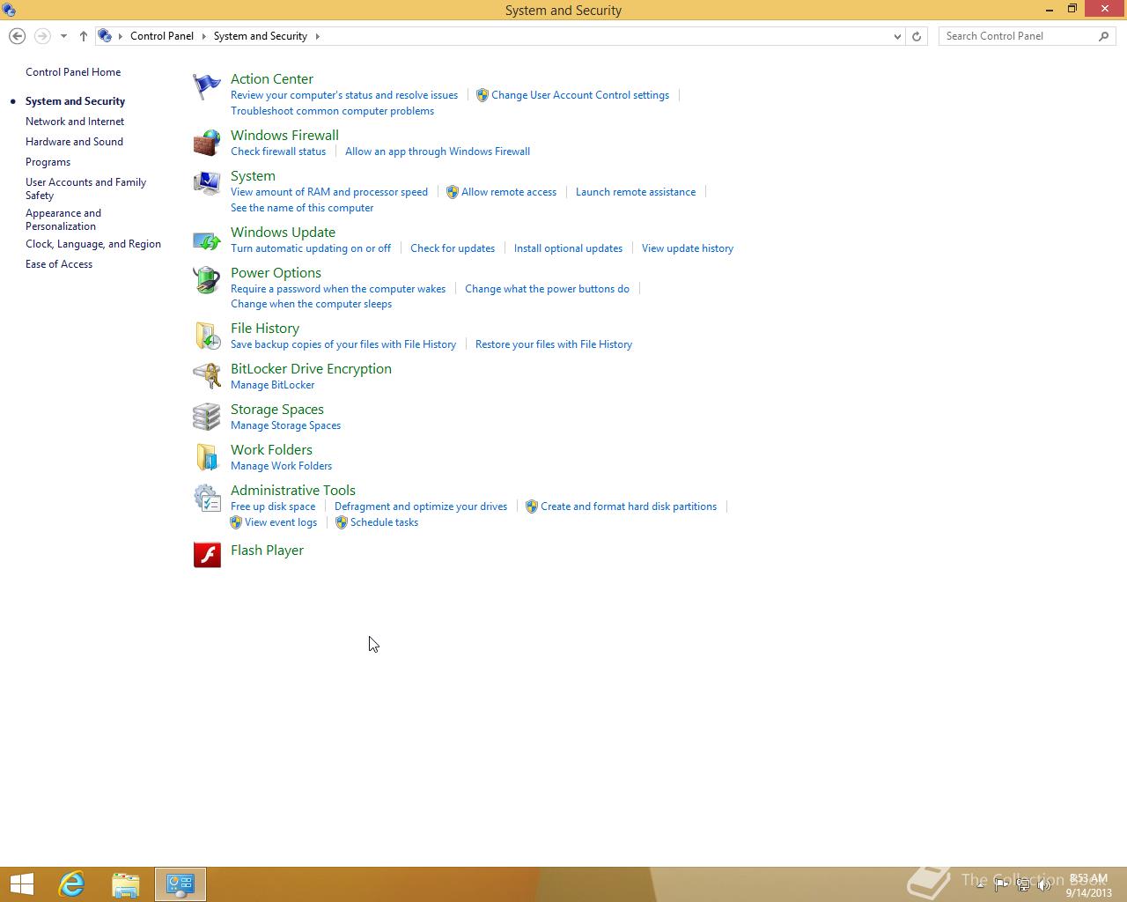The image size is (1127, 902).
Task: Click Install optional updates link
Action: point(568,248)
